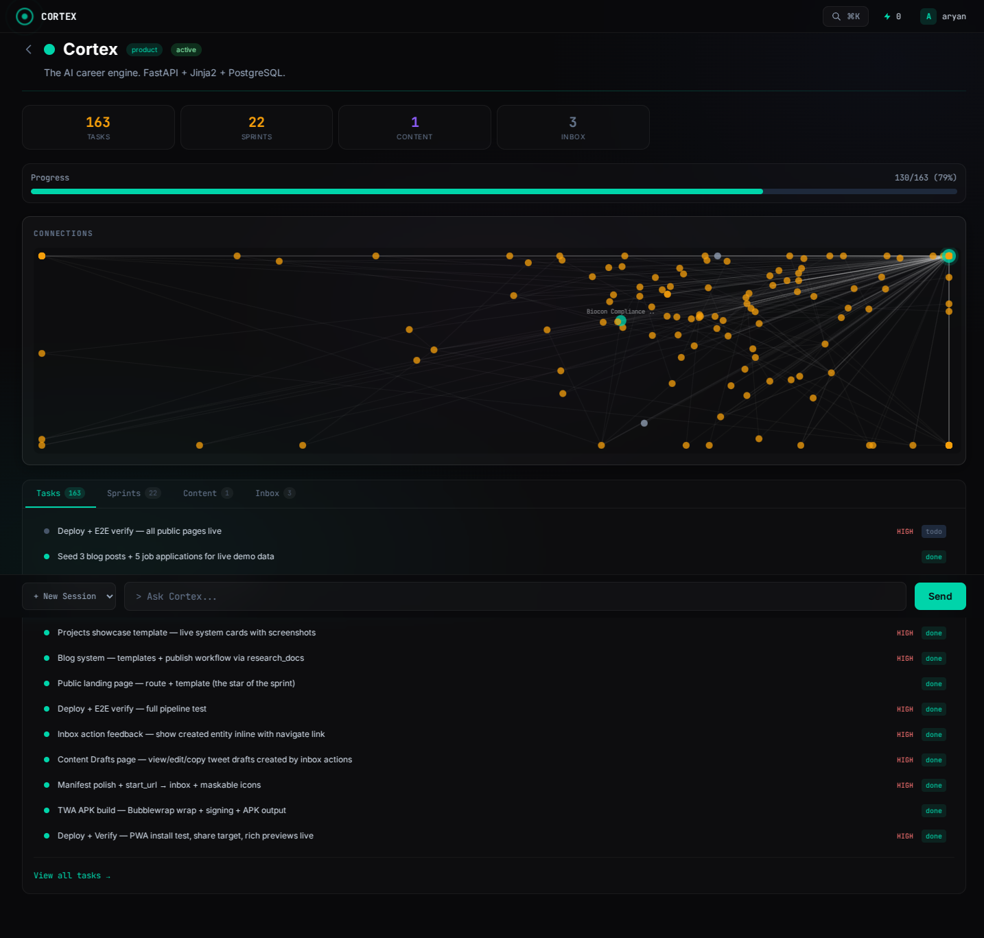Open the 22 Sprints stat card
The width and height of the screenshot is (984, 938).
[257, 127]
